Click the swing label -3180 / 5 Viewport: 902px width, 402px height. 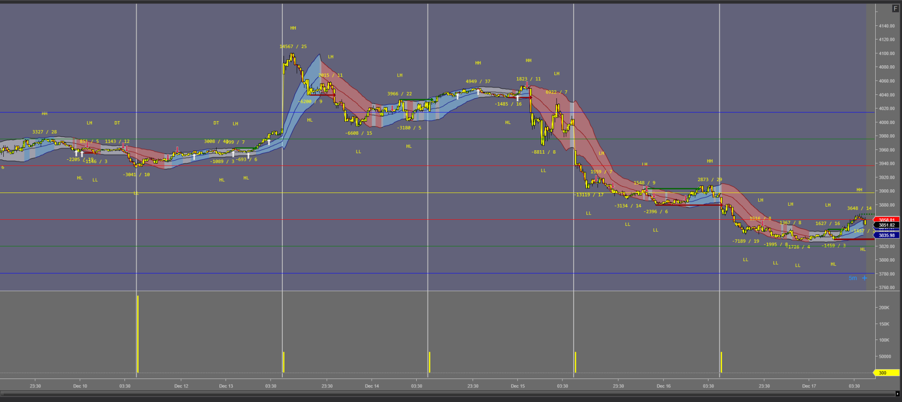tap(409, 128)
